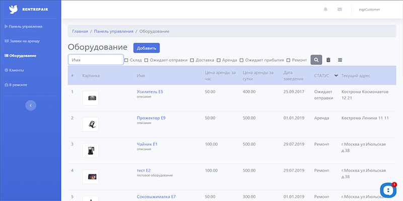Screen dimensions: 403x201
Task: Follow Панель управления breadcrumb link
Action: 114,31
